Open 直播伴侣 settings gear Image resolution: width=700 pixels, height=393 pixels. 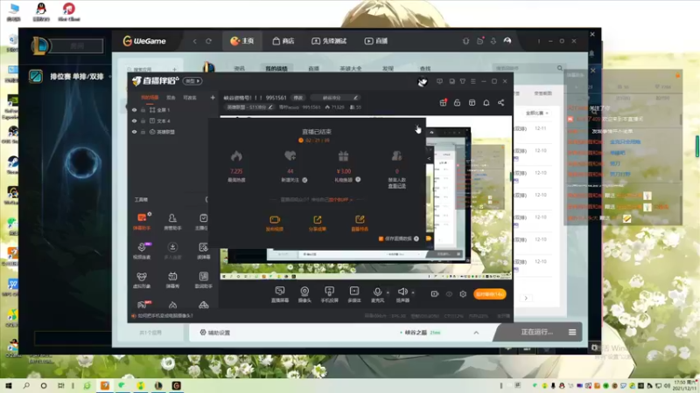pyautogui.click(x=463, y=294)
